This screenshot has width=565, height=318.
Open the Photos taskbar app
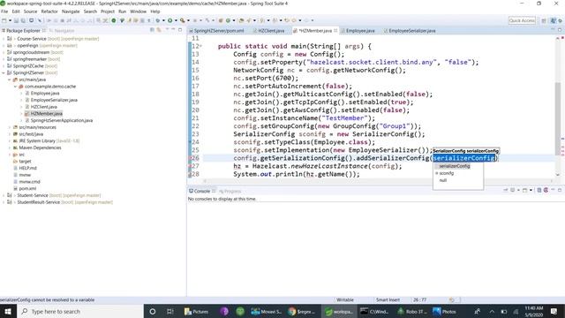[x=445, y=312]
